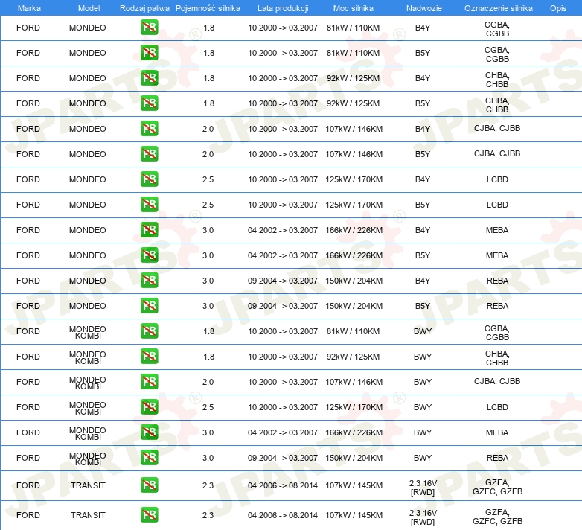The height and width of the screenshot is (530, 582).
Task: Click the Oznaczenie silnika column header
Action: click(499, 8)
